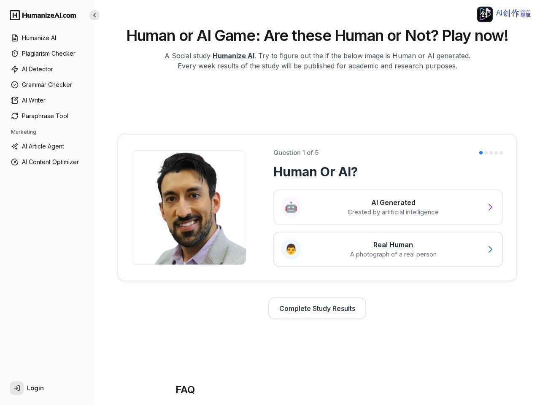The width and height of the screenshot is (540, 405).
Task: Click the purple chevron on AI Generated
Action: [490, 207]
